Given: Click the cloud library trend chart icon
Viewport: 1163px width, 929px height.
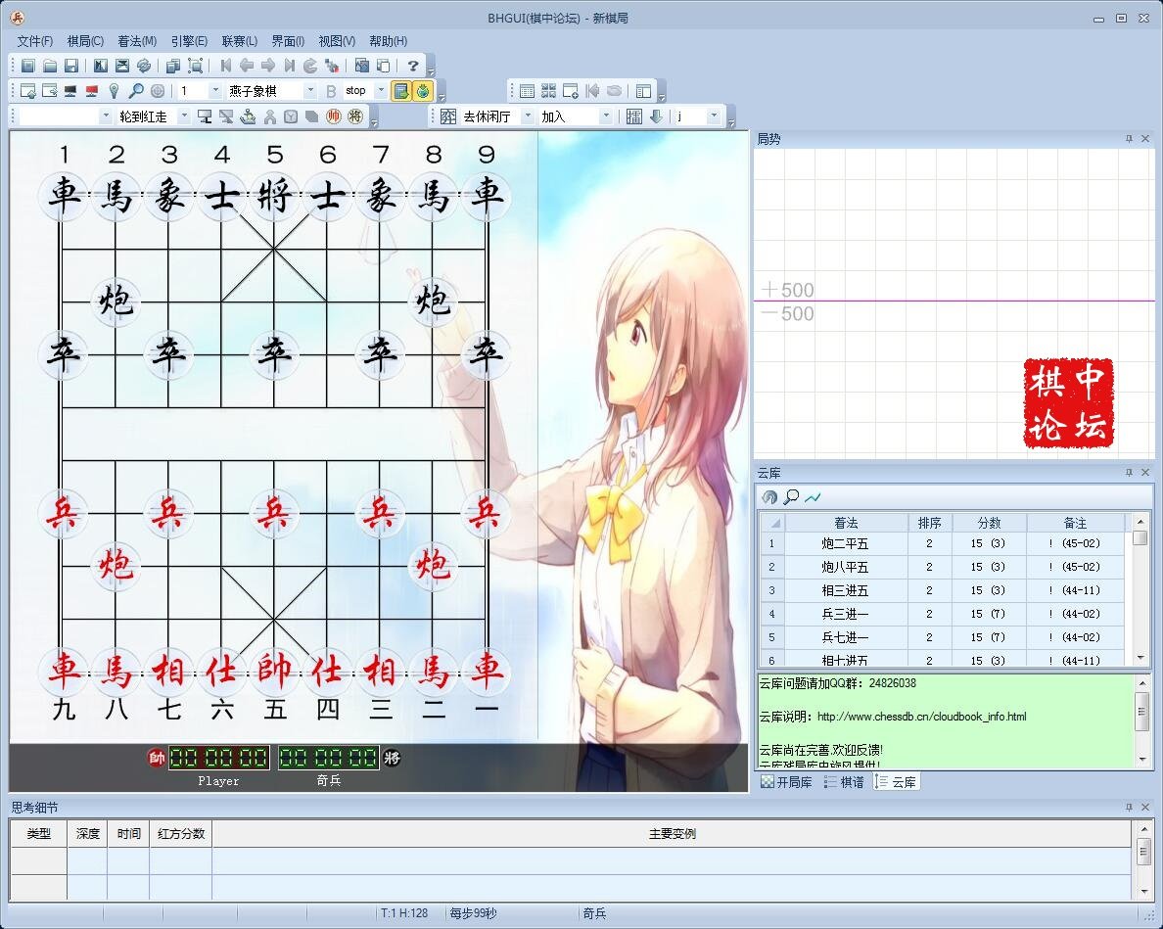Looking at the screenshot, I should [x=813, y=496].
